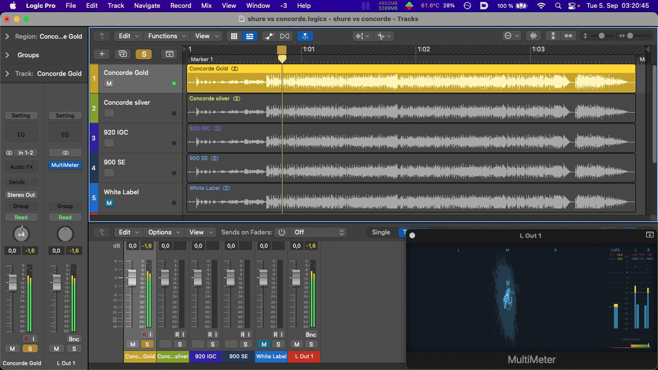Open the Mix menu

coord(206,6)
